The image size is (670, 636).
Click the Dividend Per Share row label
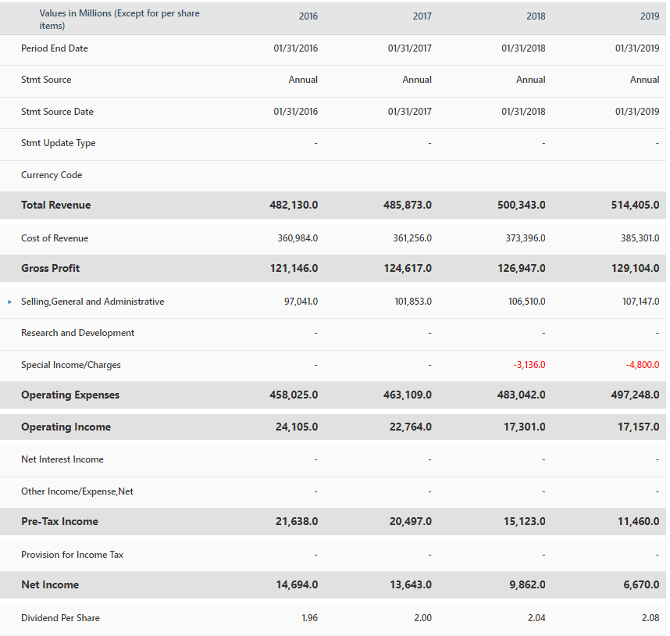click(x=60, y=617)
